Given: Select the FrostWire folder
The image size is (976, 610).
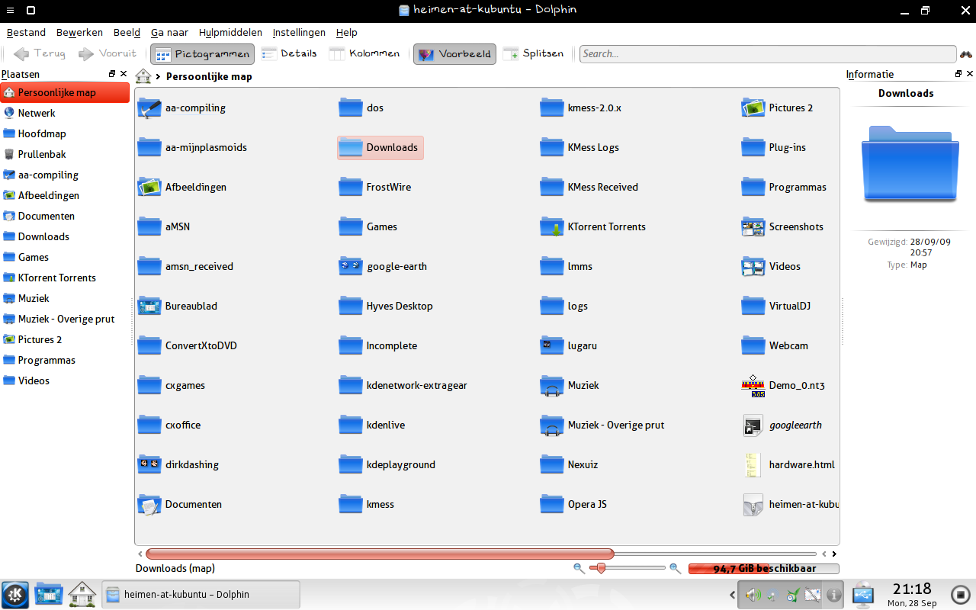Looking at the screenshot, I should [374, 187].
